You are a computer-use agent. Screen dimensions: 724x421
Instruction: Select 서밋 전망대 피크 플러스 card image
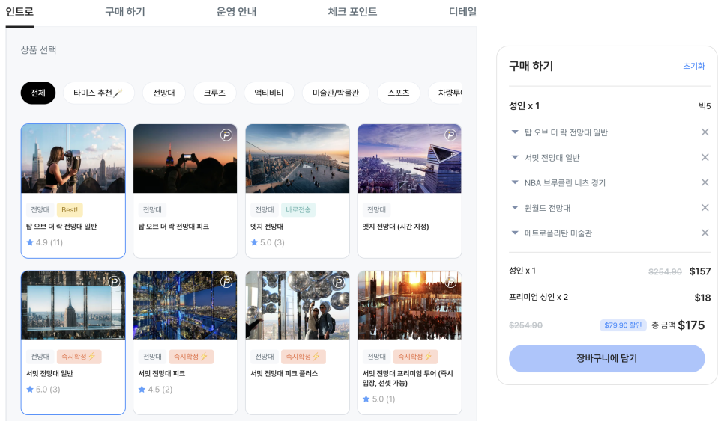pos(298,305)
